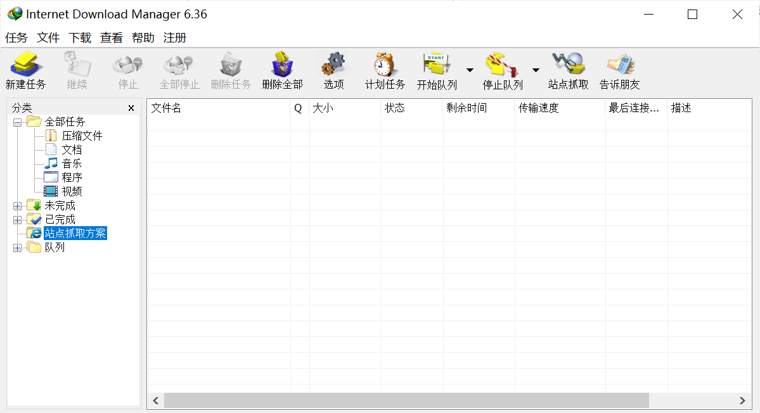Screen dimensions: 760x413
Task: Open dropdown arrow next to 停止队列
Action: click(x=536, y=70)
